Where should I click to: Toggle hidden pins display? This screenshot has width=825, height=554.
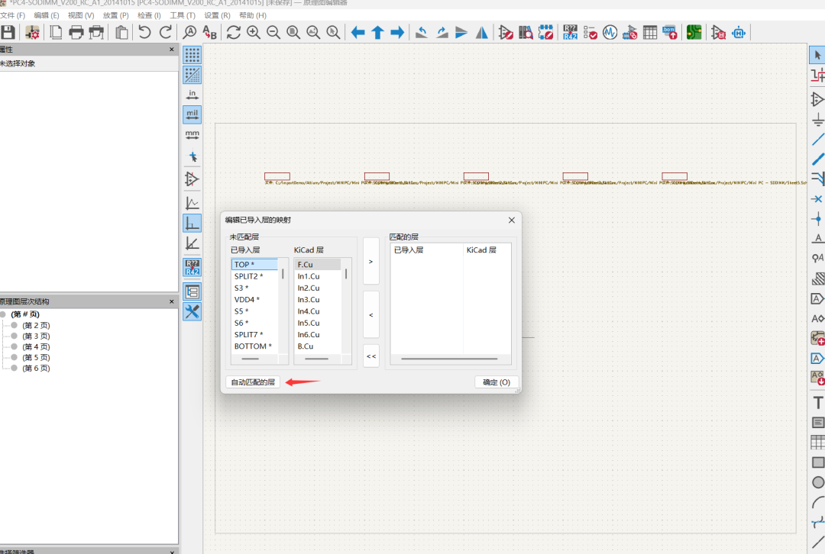tap(192, 179)
